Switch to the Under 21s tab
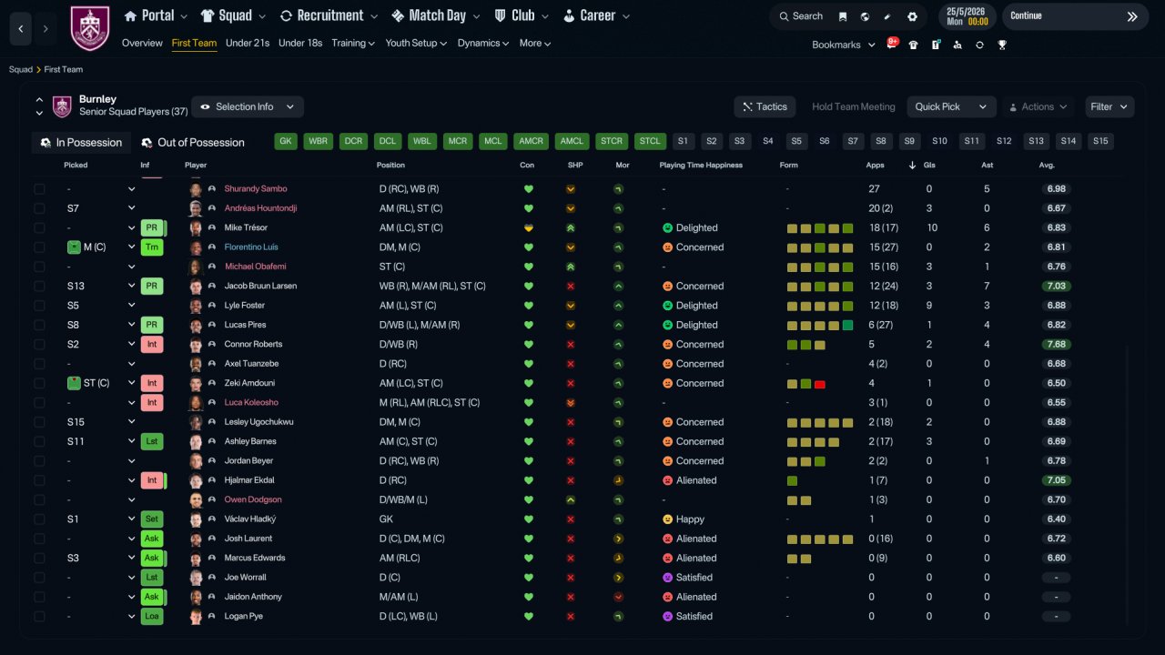Image resolution: width=1165 pixels, height=655 pixels. [x=248, y=43]
